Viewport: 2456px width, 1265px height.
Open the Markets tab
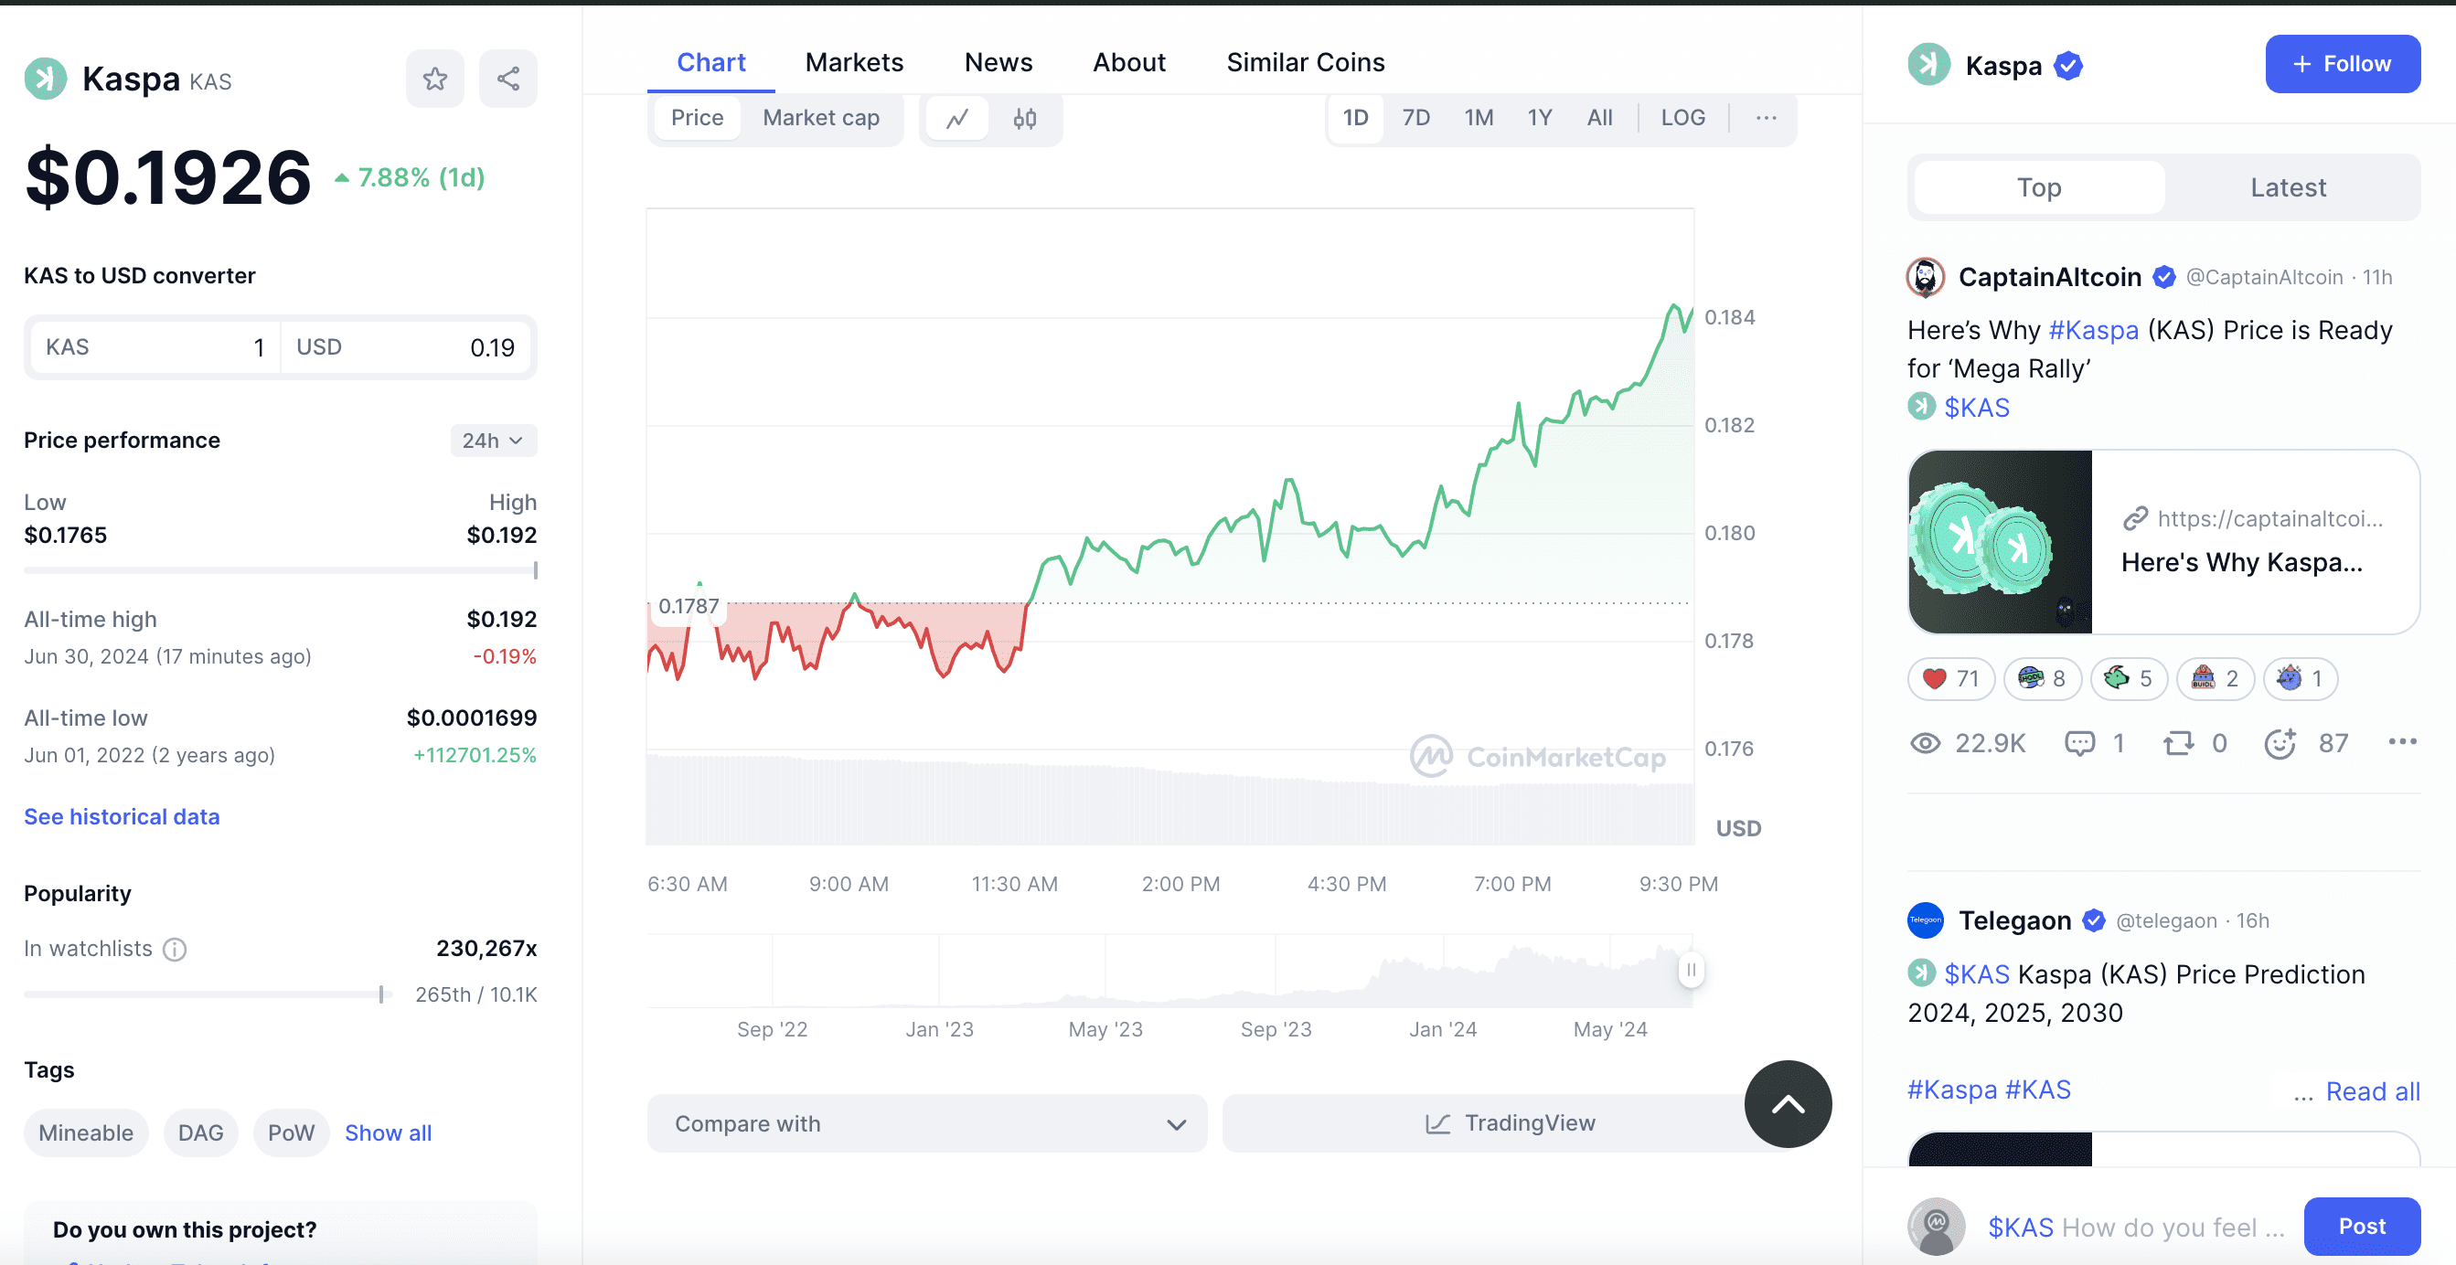(x=854, y=63)
